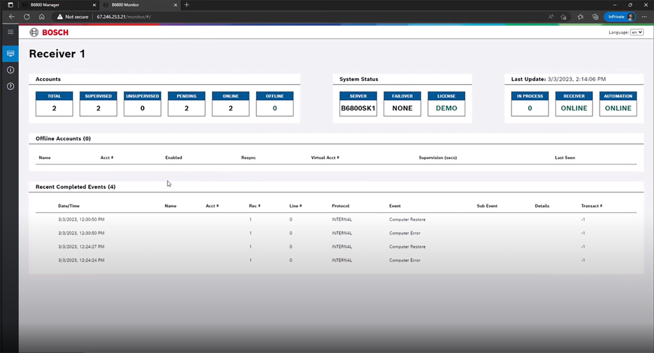Select the Monitor dashboard icon in the sidebar
Viewport: 654px width, 353px height.
pyautogui.click(x=10, y=53)
